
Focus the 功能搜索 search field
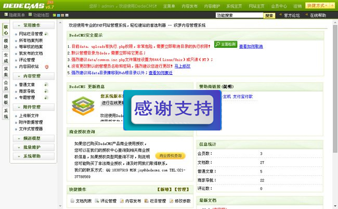tap(239, 15)
